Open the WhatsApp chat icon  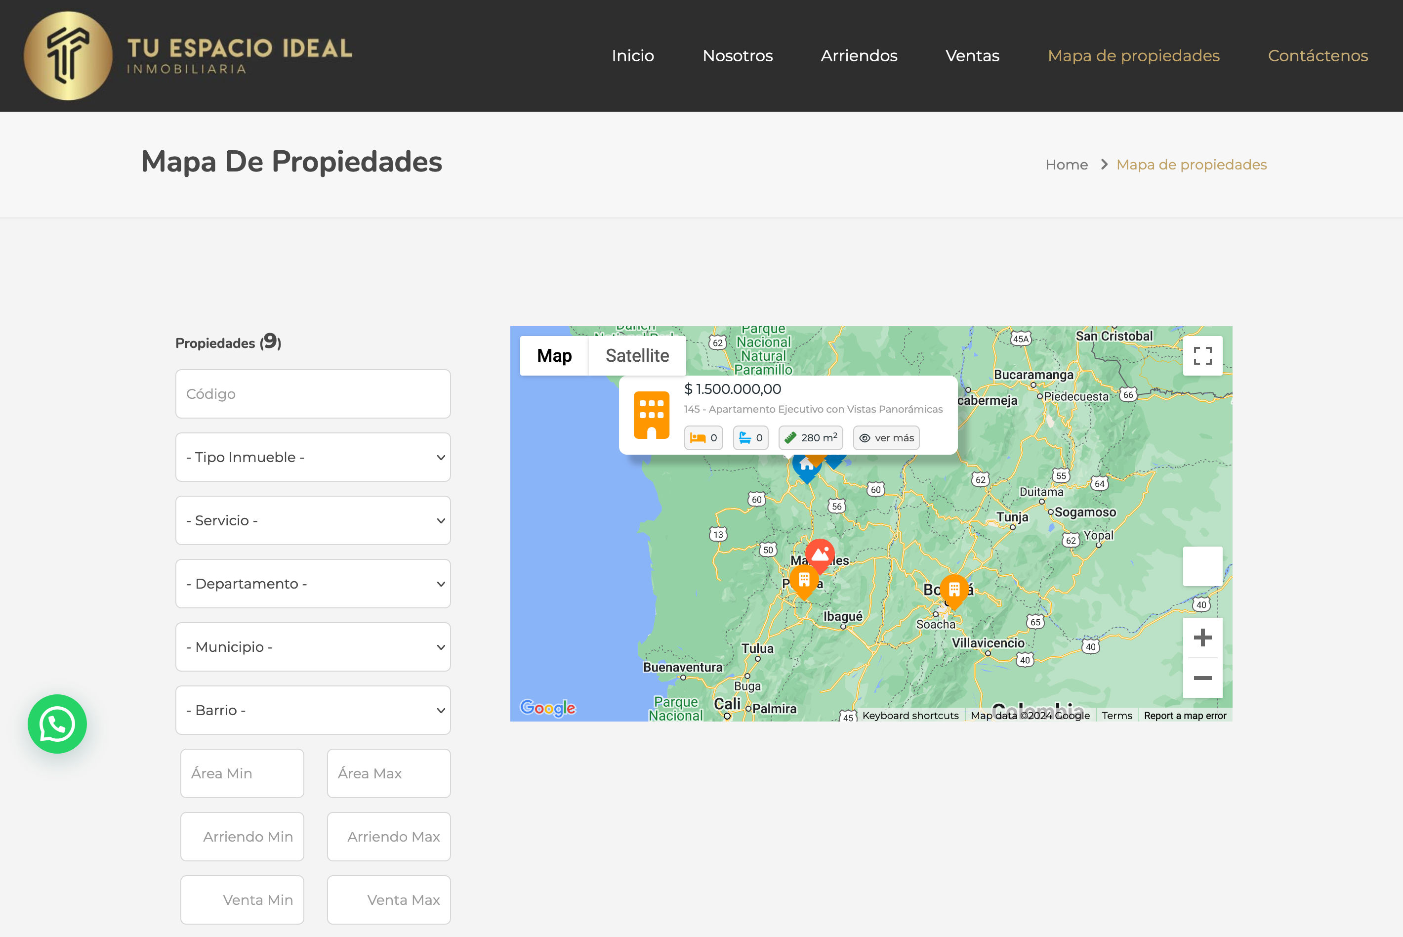point(57,724)
